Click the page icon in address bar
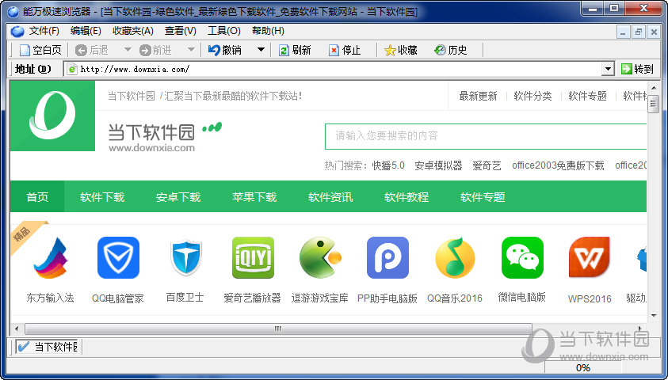This screenshot has height=380, width=668. 72,69
